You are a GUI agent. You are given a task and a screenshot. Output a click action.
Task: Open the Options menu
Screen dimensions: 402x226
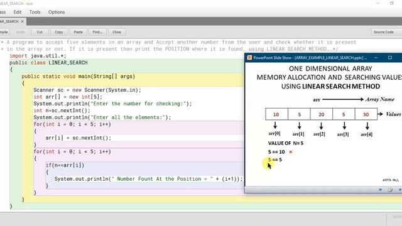coord(57,12)
